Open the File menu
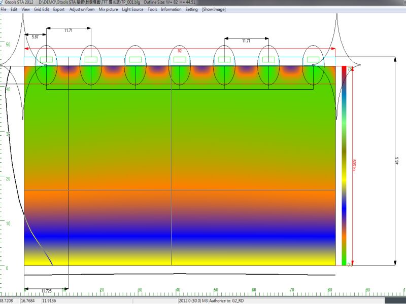 (4, 9)
